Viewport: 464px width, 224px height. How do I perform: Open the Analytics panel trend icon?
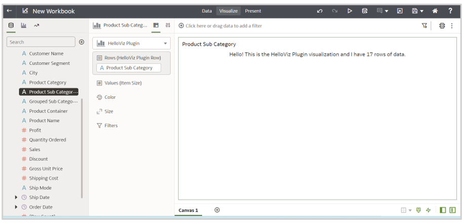(x=36, y=25)
